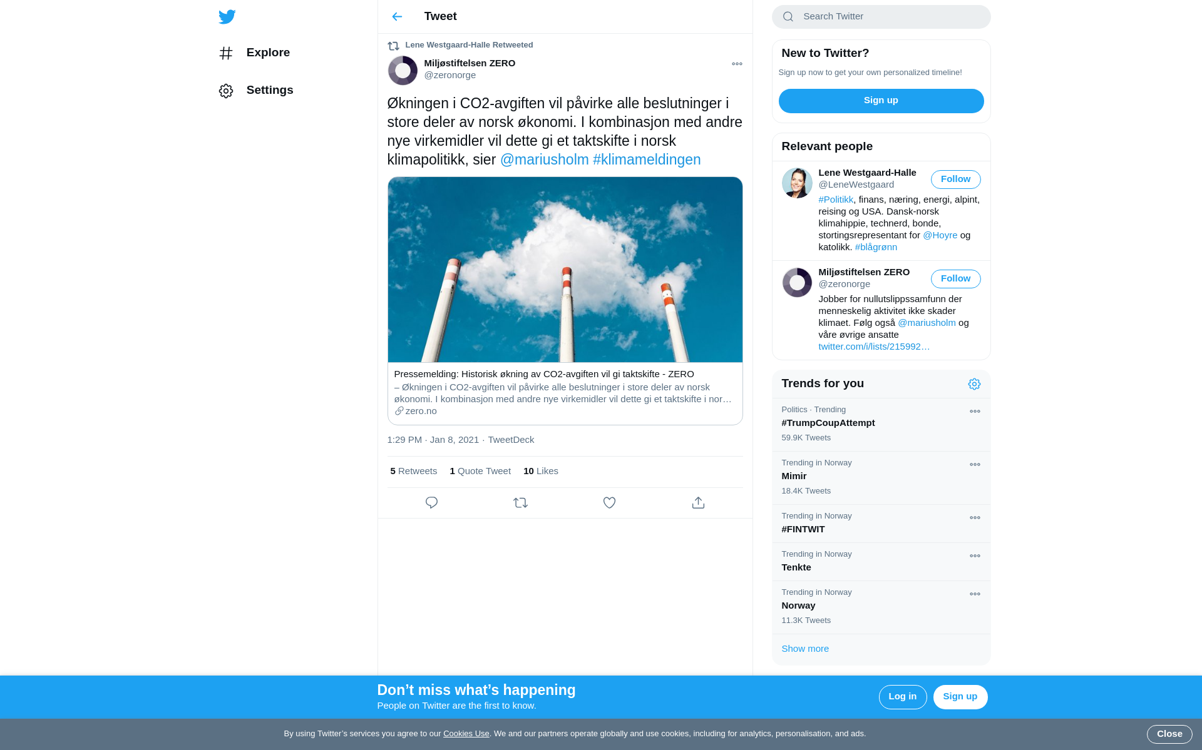Share the tweet using the share icon
Image resolution: width=1202 pixels, height=750 pixels.
(x=698, y=503)
